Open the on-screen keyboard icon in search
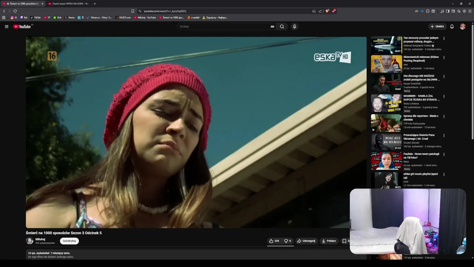This screenshot has width=474, height=267. click(272, 26)
